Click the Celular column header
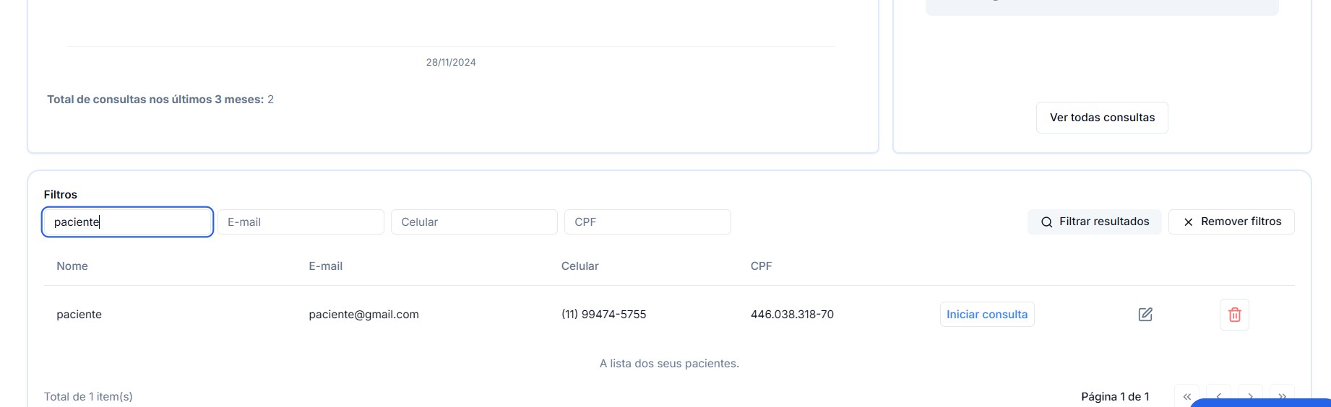The image size is (1331, 407). [x=580, y=266]
